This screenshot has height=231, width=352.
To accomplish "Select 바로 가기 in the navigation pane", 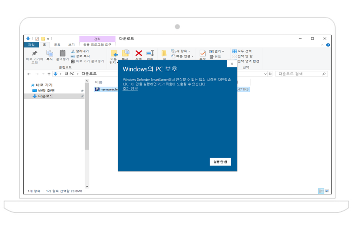I will tap(44, 85).
